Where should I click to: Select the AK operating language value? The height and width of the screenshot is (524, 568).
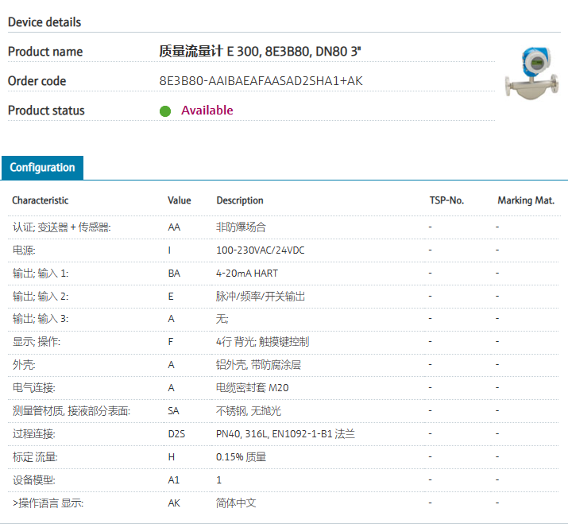pos(174,503)
